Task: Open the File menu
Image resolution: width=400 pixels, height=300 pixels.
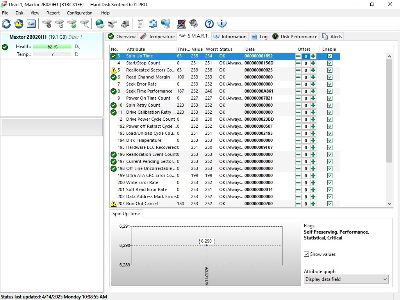Action: coord(5,13)
